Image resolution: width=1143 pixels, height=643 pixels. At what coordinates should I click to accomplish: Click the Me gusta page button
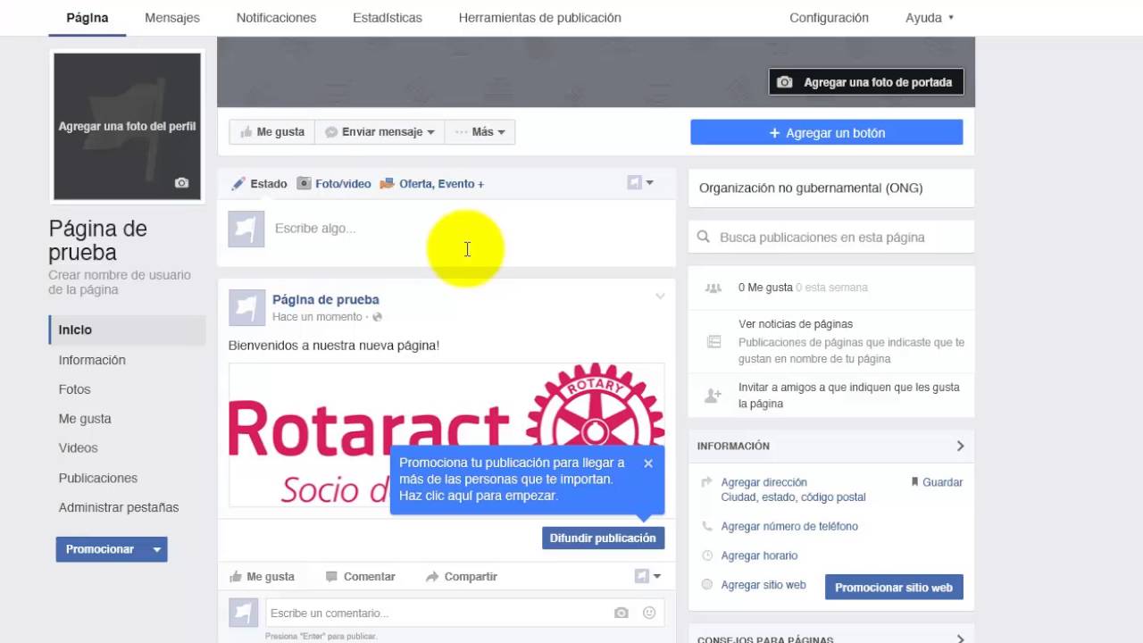271,132
